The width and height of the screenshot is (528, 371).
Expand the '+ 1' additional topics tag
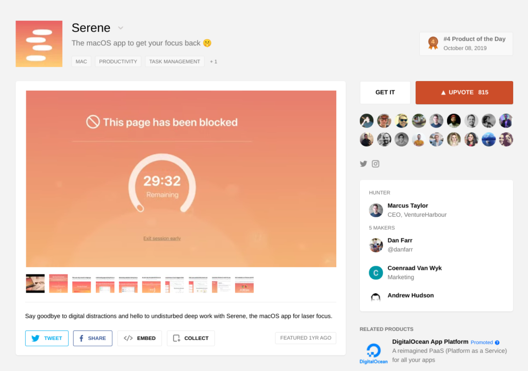[213, 61]
